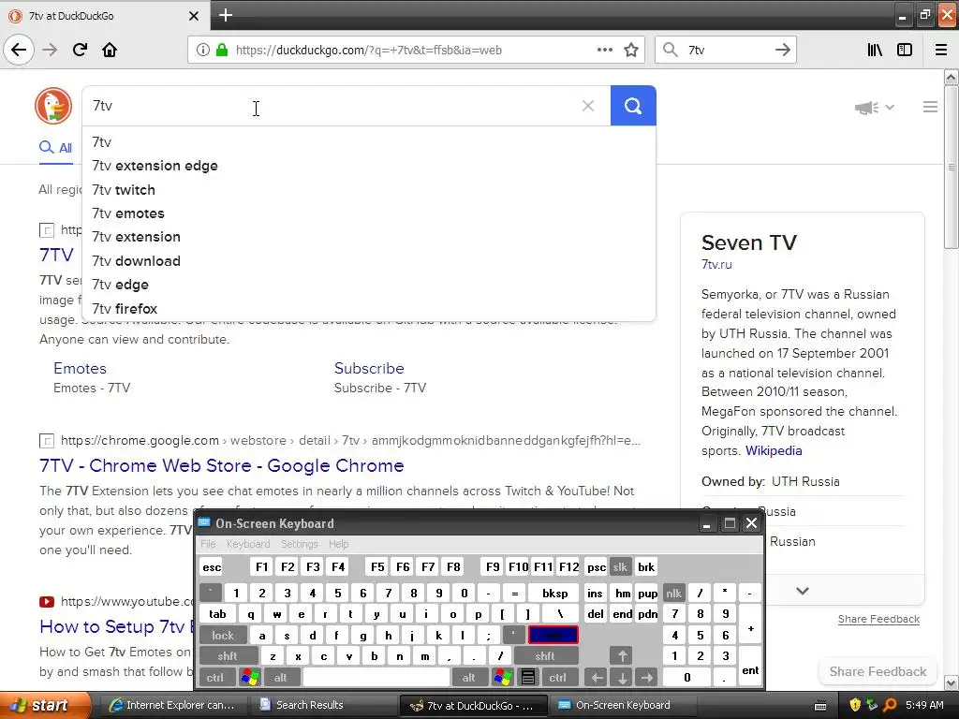
Task: Open a new browser tab with plus
Action: click(x=225, y=15)
